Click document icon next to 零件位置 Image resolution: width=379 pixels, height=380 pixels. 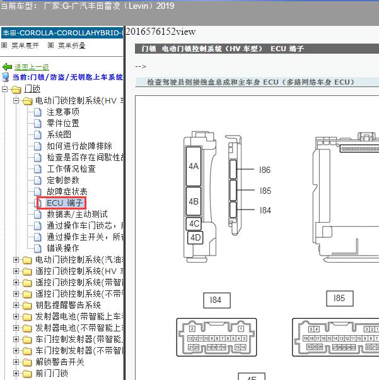[x=38, y=124]
